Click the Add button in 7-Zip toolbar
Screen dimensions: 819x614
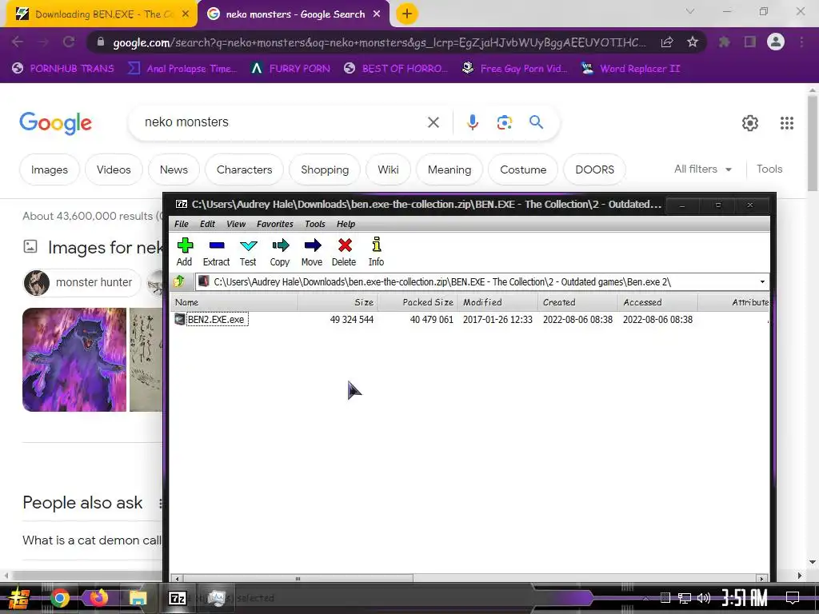(x=185, y=252)
